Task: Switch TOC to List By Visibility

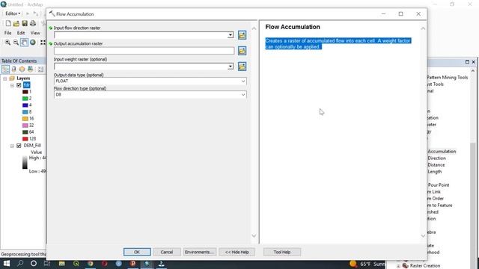Action: 22,69
